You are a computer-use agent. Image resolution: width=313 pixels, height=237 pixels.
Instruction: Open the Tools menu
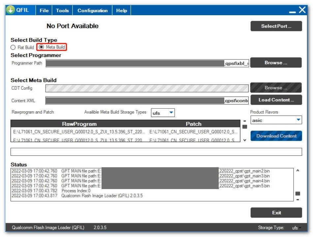(x=62, y=10)
